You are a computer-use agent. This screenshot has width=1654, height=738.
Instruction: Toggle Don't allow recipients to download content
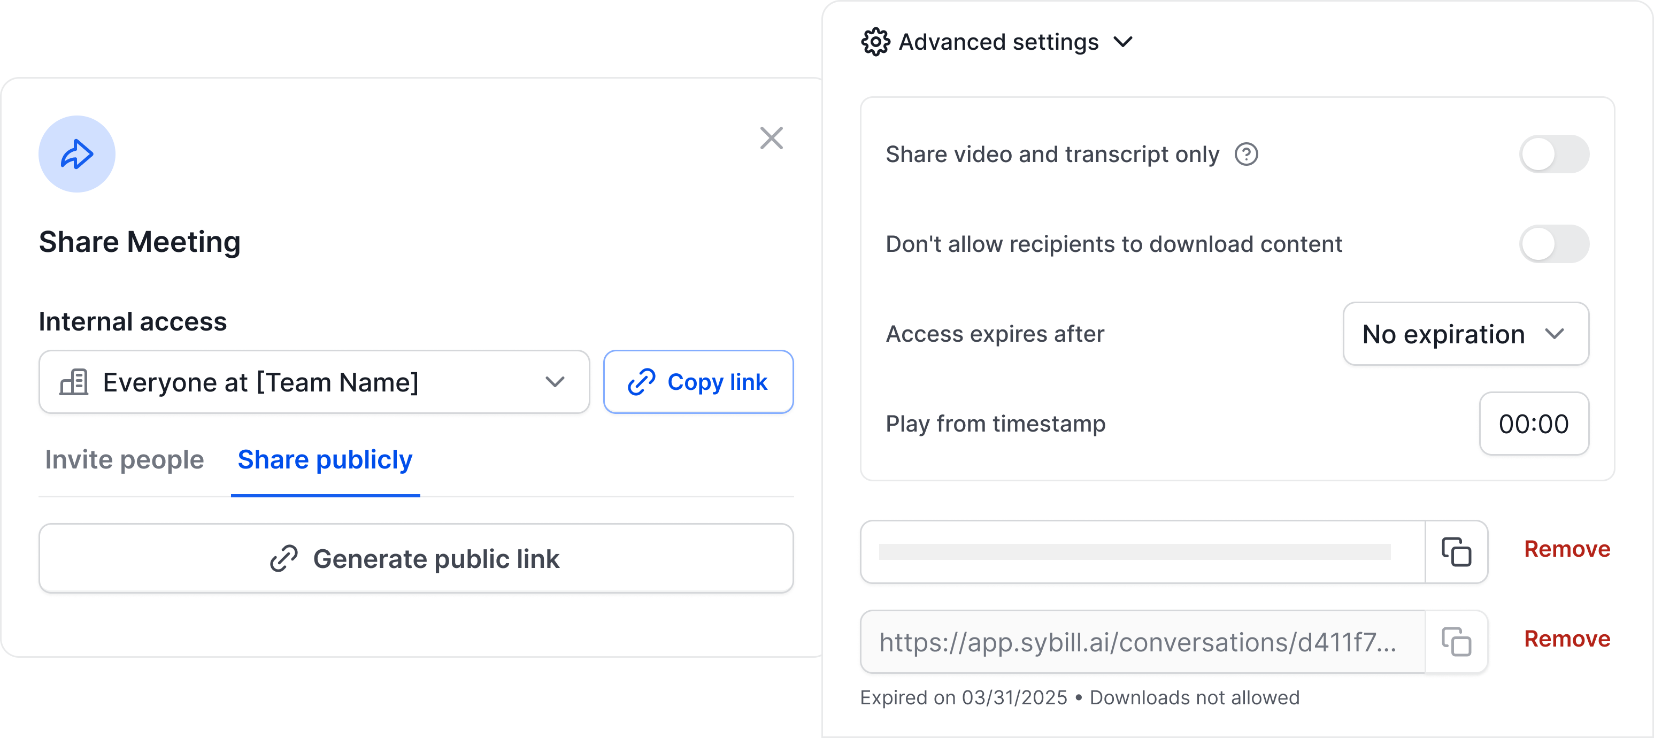1553,244
